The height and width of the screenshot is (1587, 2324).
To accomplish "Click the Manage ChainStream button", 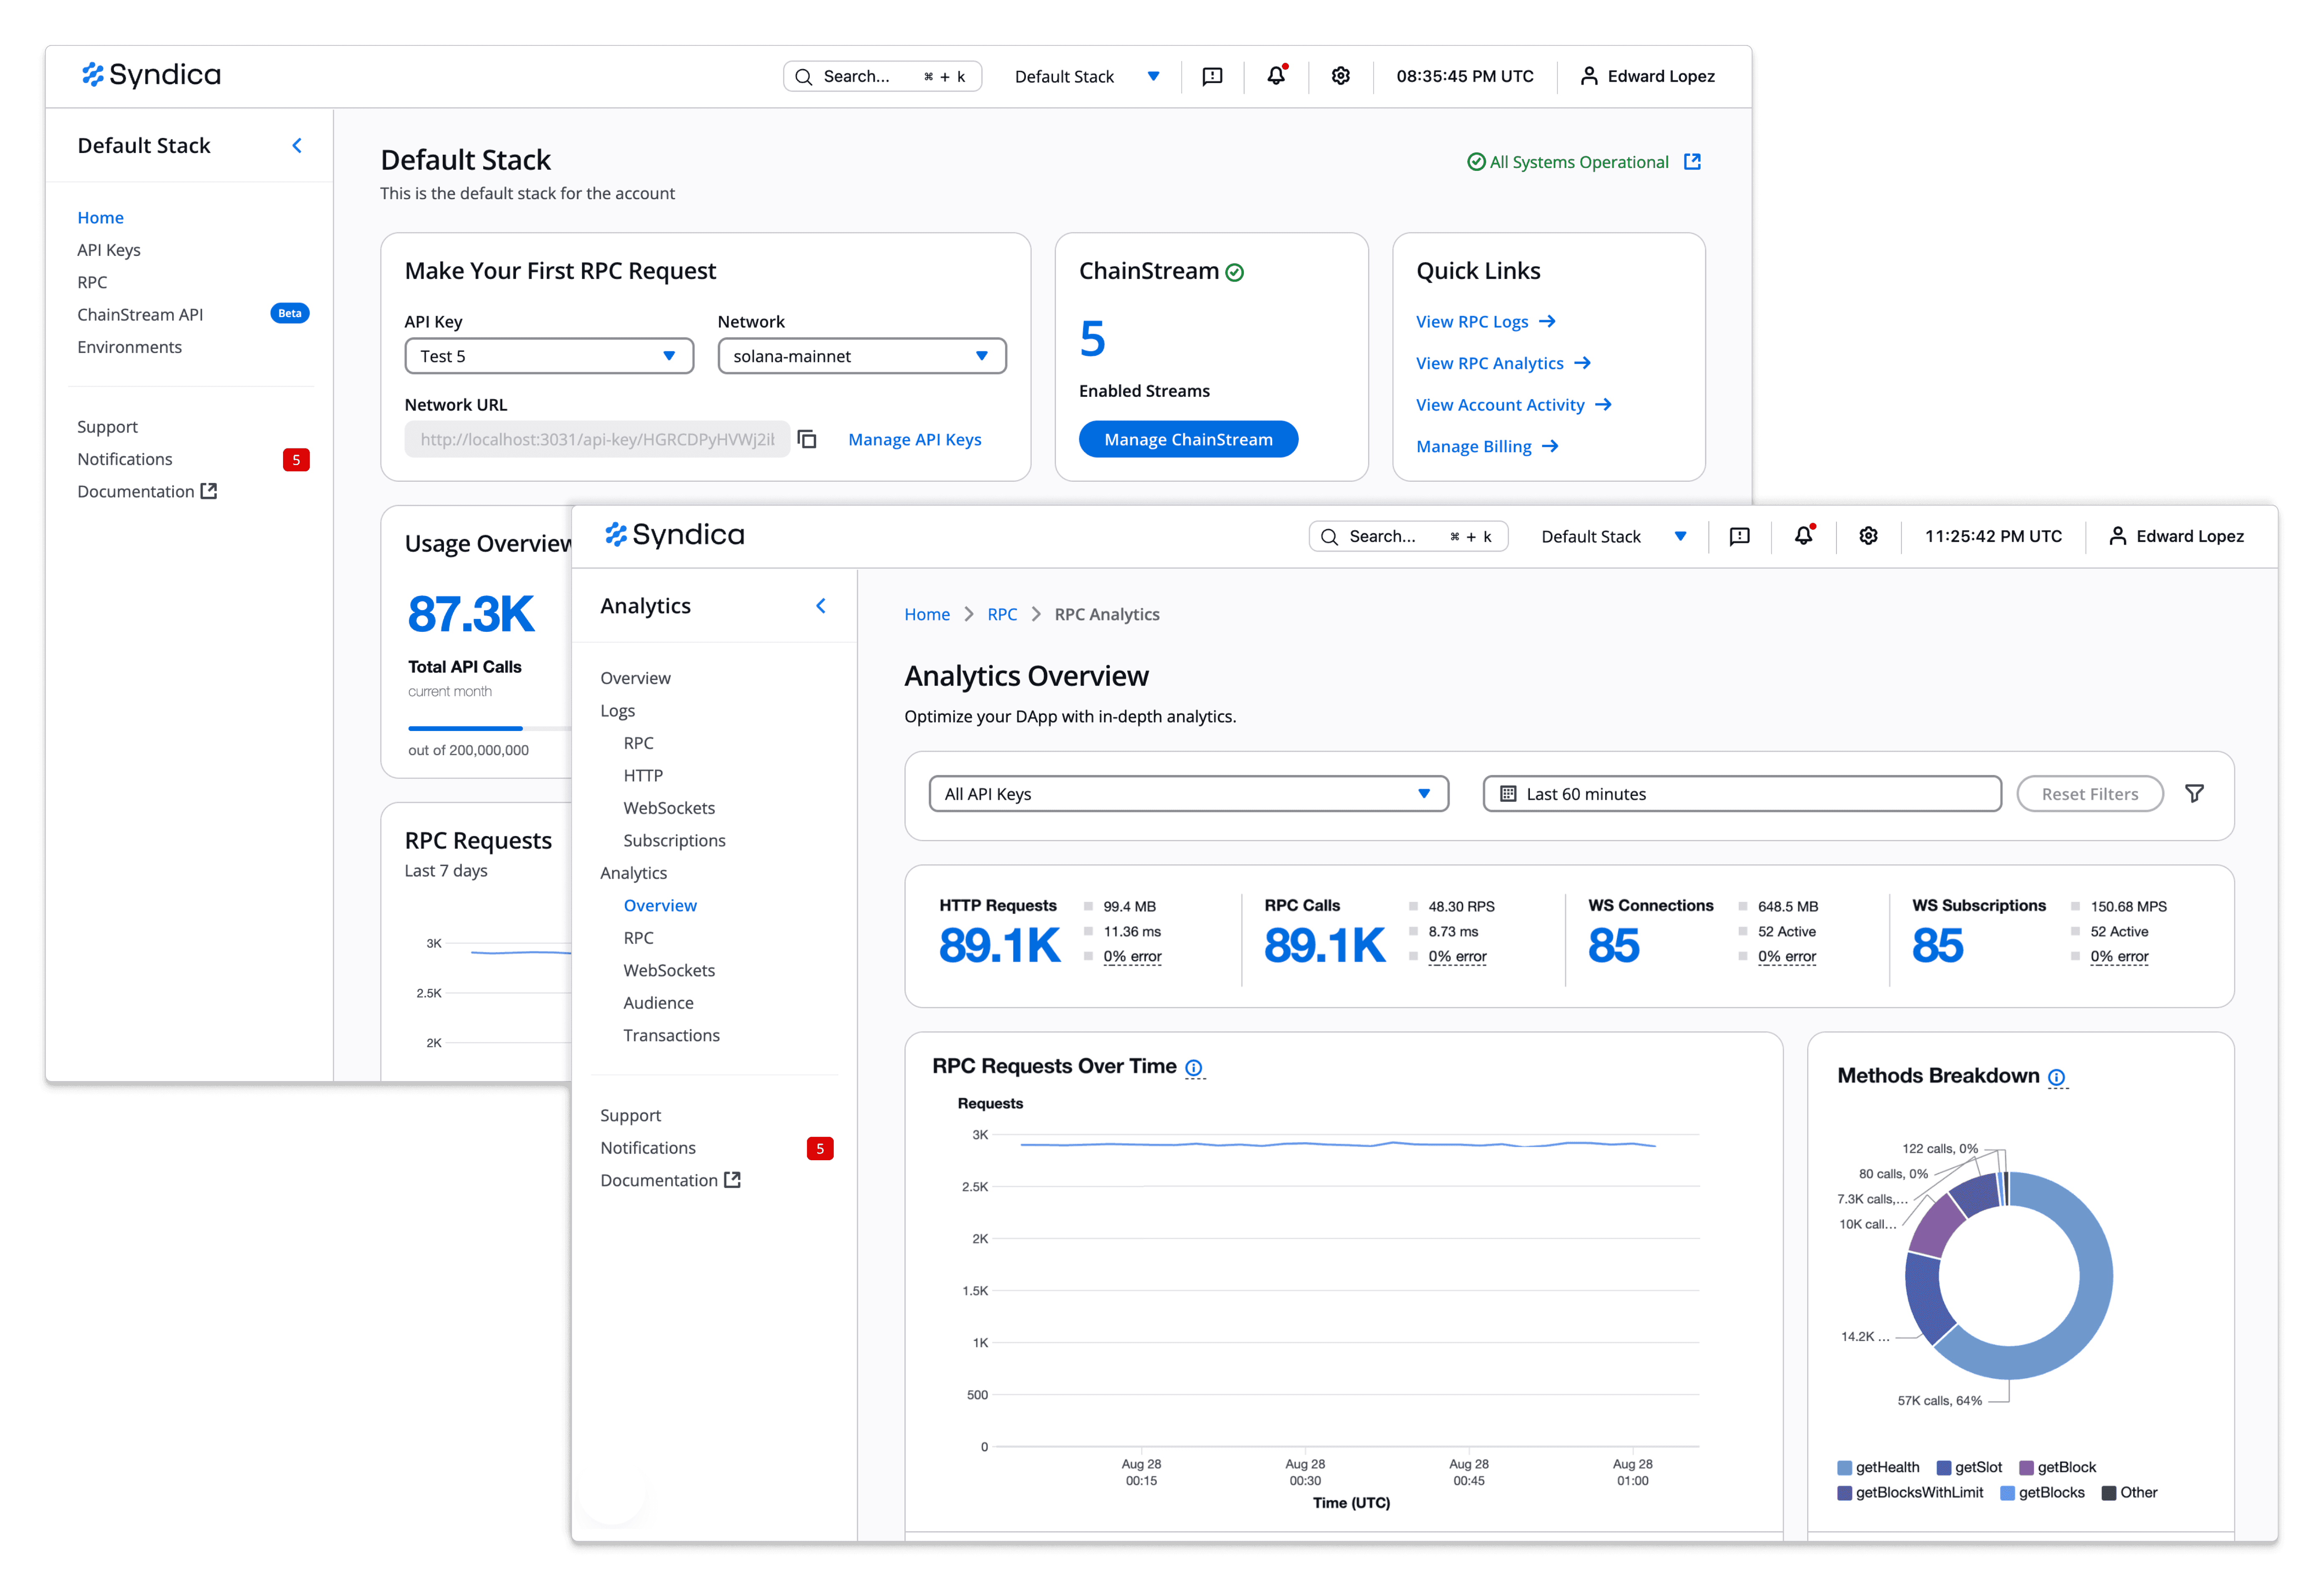I will pyautogui.click(x=1188, y=439).
